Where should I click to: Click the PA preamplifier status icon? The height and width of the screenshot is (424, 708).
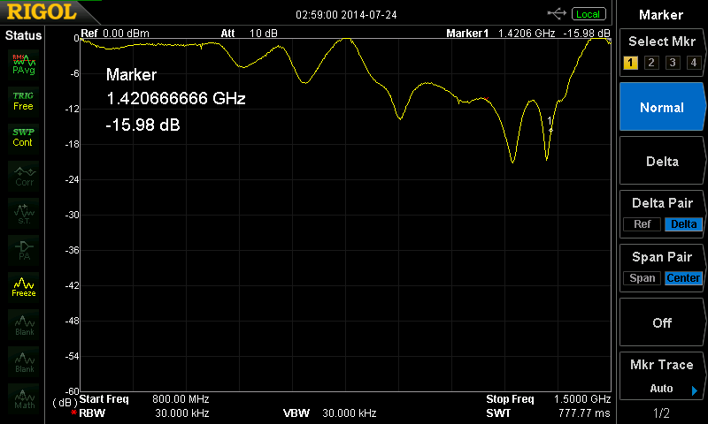point(24,250)
